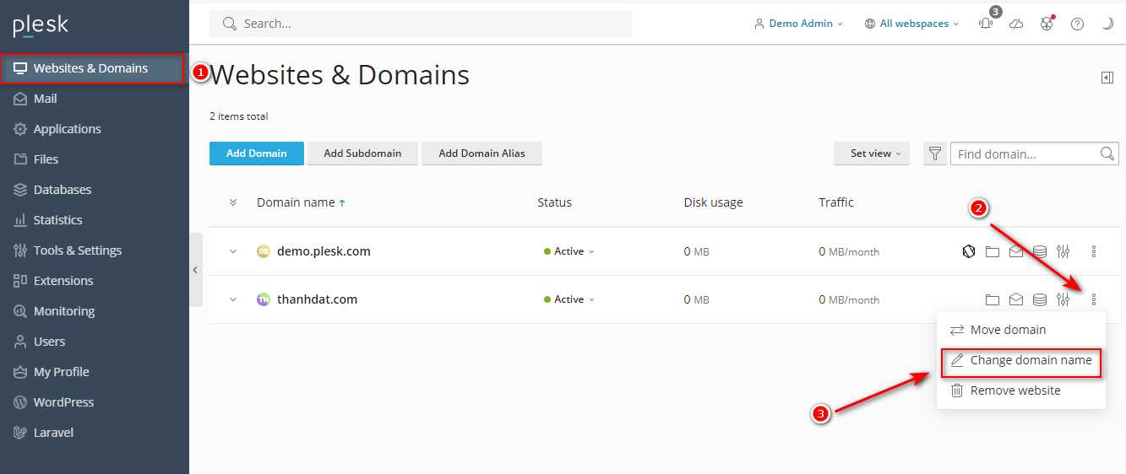The image size is (1126, 474).
Task: Open databases icon for demo.plesk.com
Action: [1040, 251]
